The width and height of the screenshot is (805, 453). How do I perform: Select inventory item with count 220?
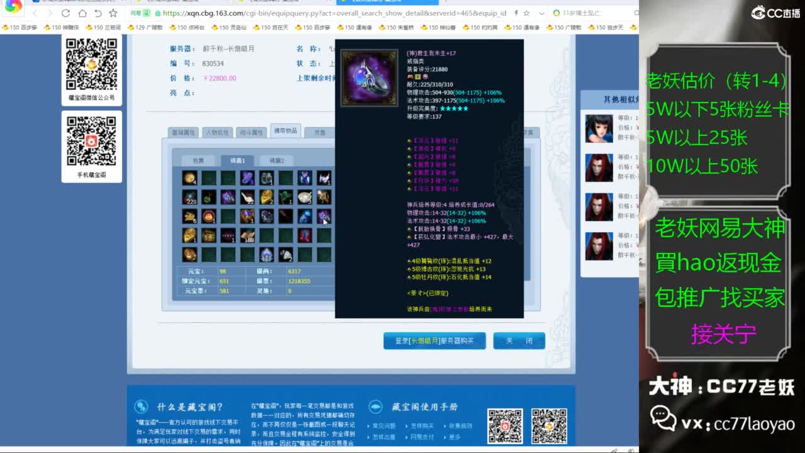pyautogui.click(x=189, y=198)
